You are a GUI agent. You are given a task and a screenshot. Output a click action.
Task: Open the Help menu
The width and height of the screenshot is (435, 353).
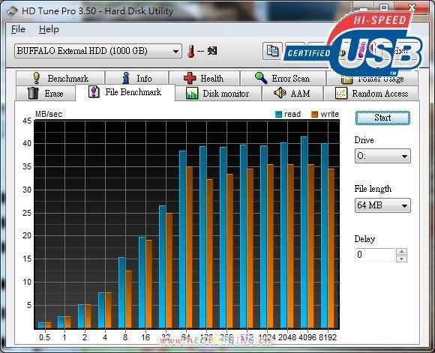(x=49, y=29)
